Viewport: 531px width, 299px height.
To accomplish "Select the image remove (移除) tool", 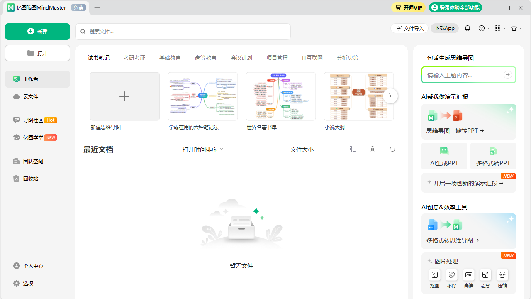I will tap(452, 275).
